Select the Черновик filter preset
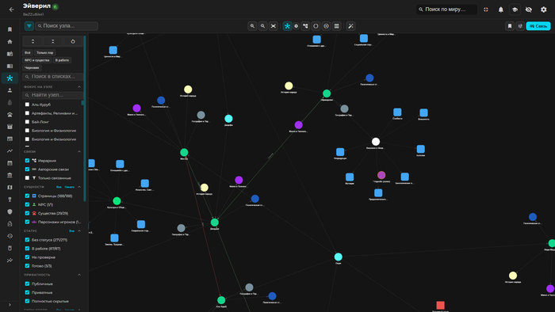Image resolution: width=555 pixels, height=312 pixels. coord(32,68)
